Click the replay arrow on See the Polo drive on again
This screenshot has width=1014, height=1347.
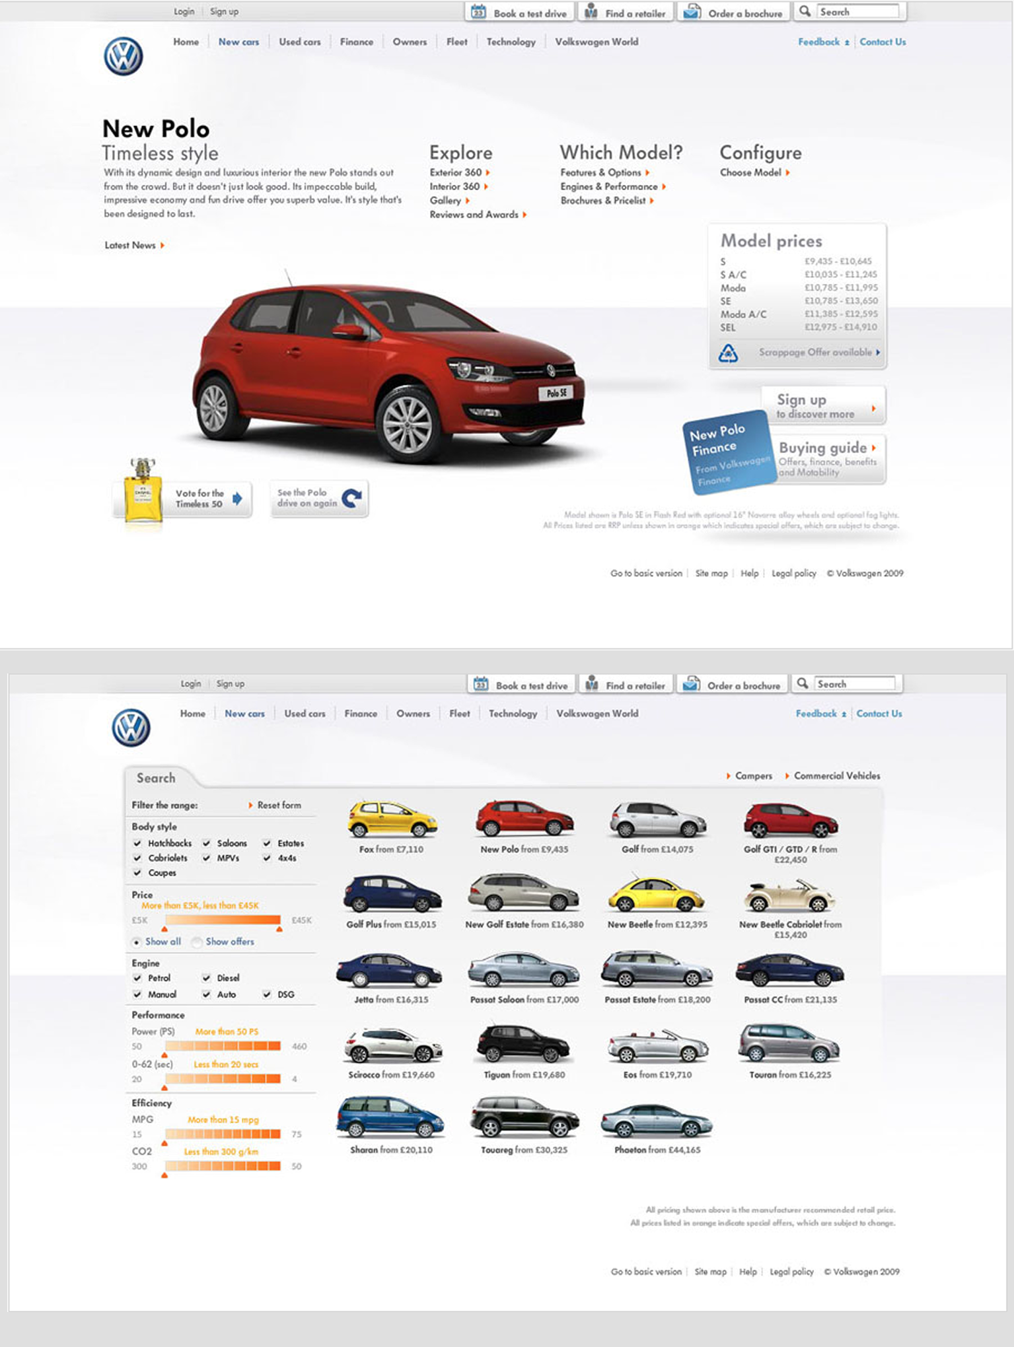click(x=352, y=498)
